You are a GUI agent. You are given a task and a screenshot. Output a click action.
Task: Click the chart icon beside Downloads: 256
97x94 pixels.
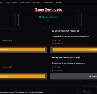click(53, 43)
